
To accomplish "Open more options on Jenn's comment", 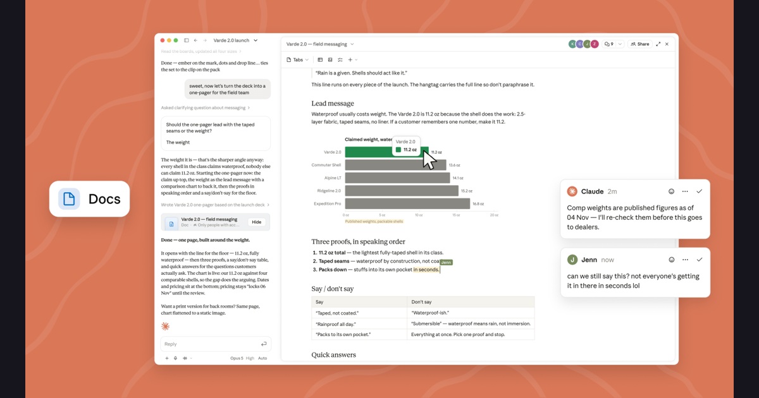I will (x=685, y=260).
